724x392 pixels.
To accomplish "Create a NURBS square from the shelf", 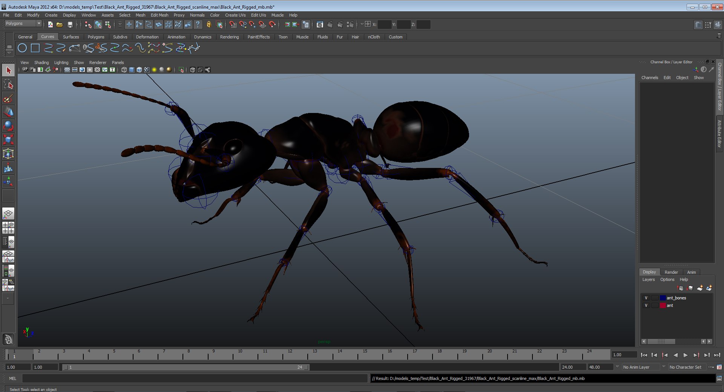I will (35, 48).
